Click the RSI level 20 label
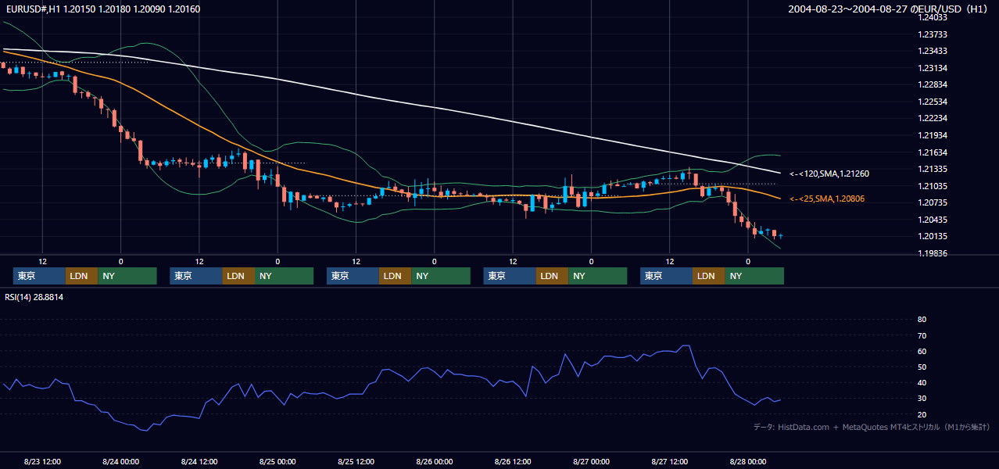999x469 pixels. pos(922,414)
